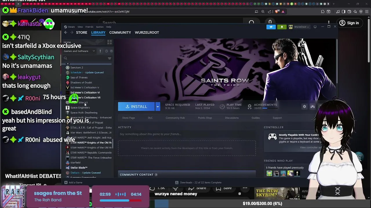Screen dimensions: 371x208
Task: Open controller layout icon for Saints Row
Action: click(x=312, y=107)
